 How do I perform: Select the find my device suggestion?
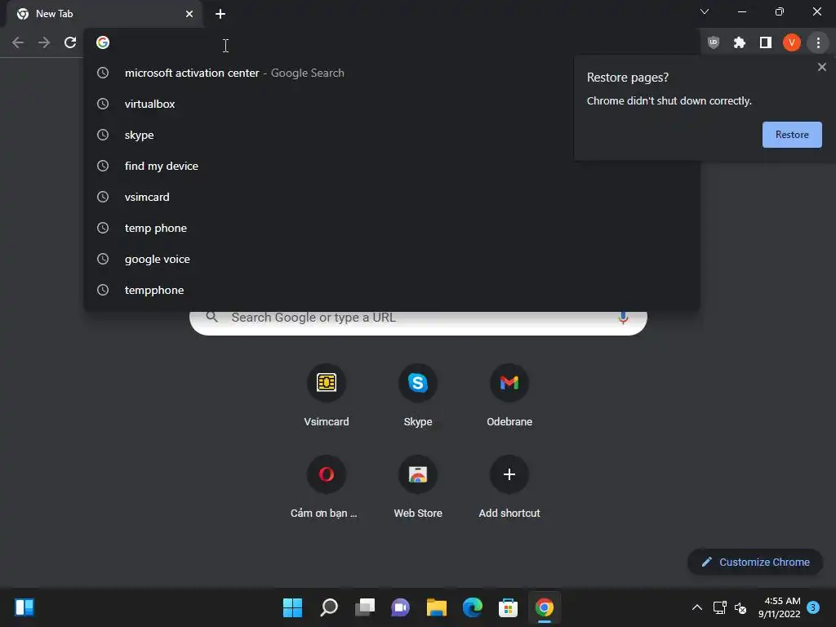tap(392, 166)
